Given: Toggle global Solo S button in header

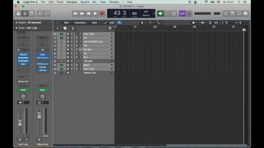Looking at the screenshot, I should point(73,28).
